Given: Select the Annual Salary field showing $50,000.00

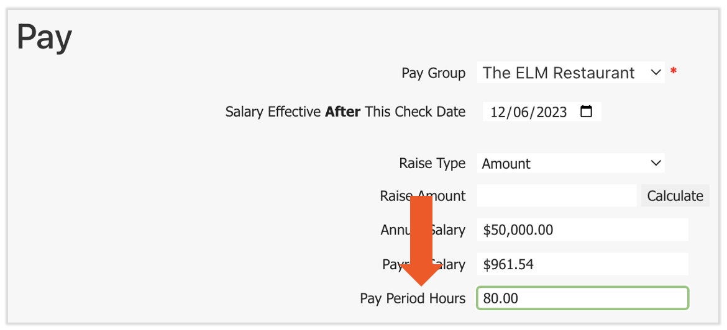Looking at the screenshot, I should 582,230.
